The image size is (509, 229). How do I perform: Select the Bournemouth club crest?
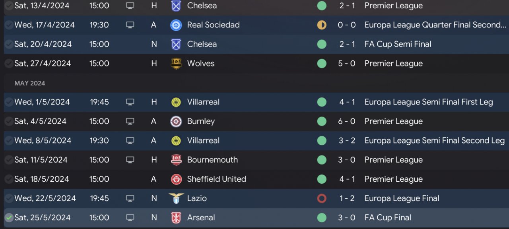point(176,160)
